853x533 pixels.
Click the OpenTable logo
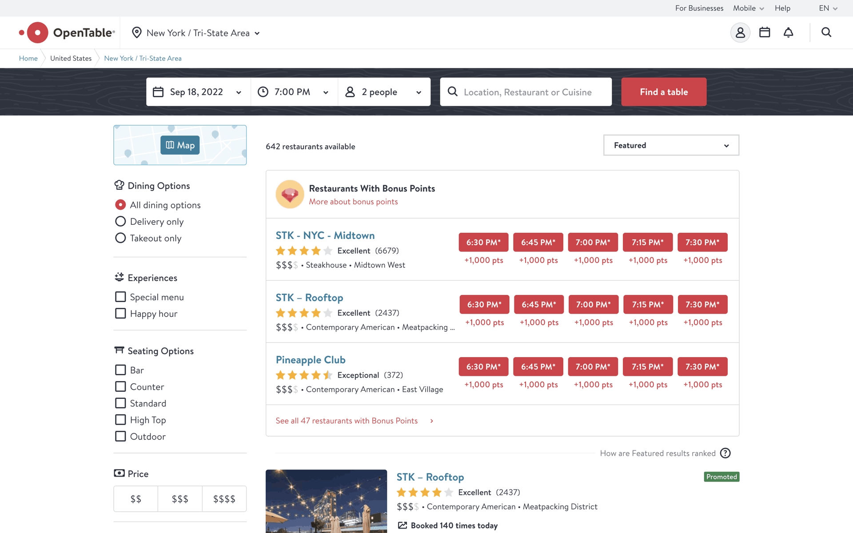tap(67, 32)
